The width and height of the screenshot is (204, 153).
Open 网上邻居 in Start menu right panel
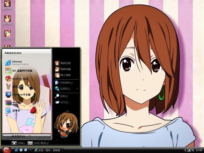(x=63, y=75)
